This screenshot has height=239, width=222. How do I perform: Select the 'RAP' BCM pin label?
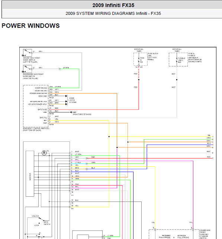(x=45, y=123)
